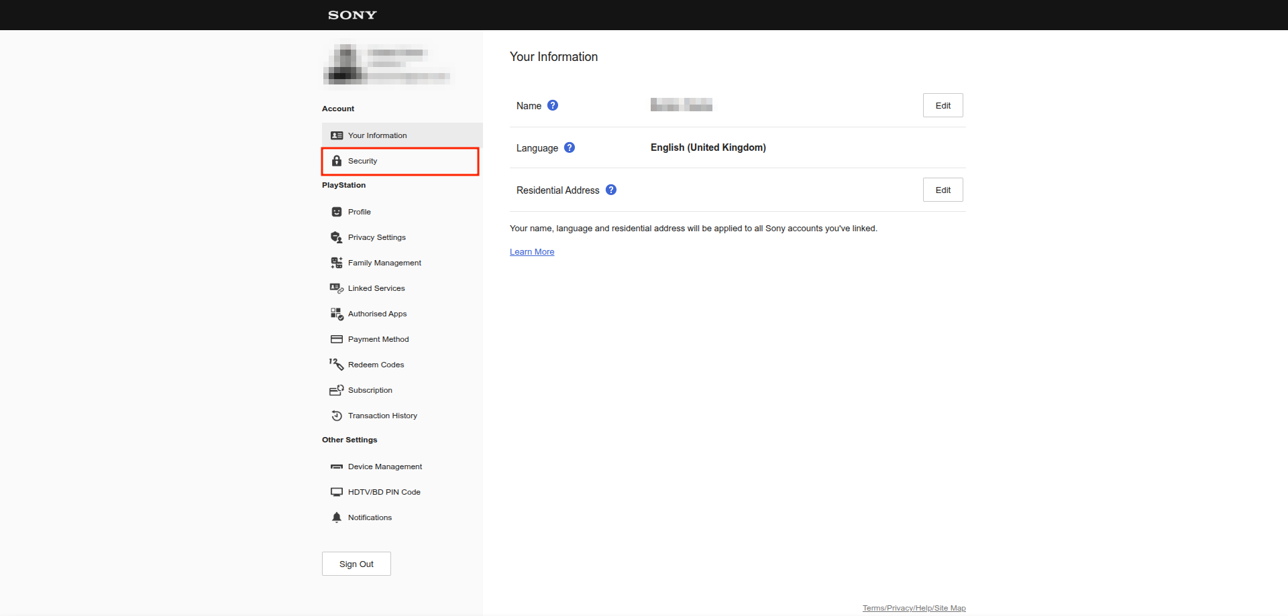Image resolution: width=1288 pixels, height=616 pixels.
Task: Click the note about linked Sony accounts
Action: 694,229
